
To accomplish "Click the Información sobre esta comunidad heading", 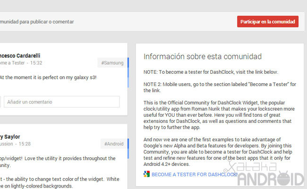I will 202,57.
